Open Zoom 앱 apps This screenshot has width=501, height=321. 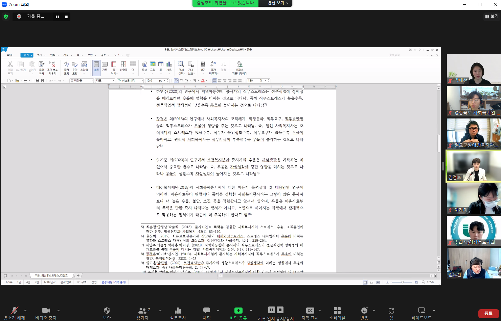pos(391,313)
